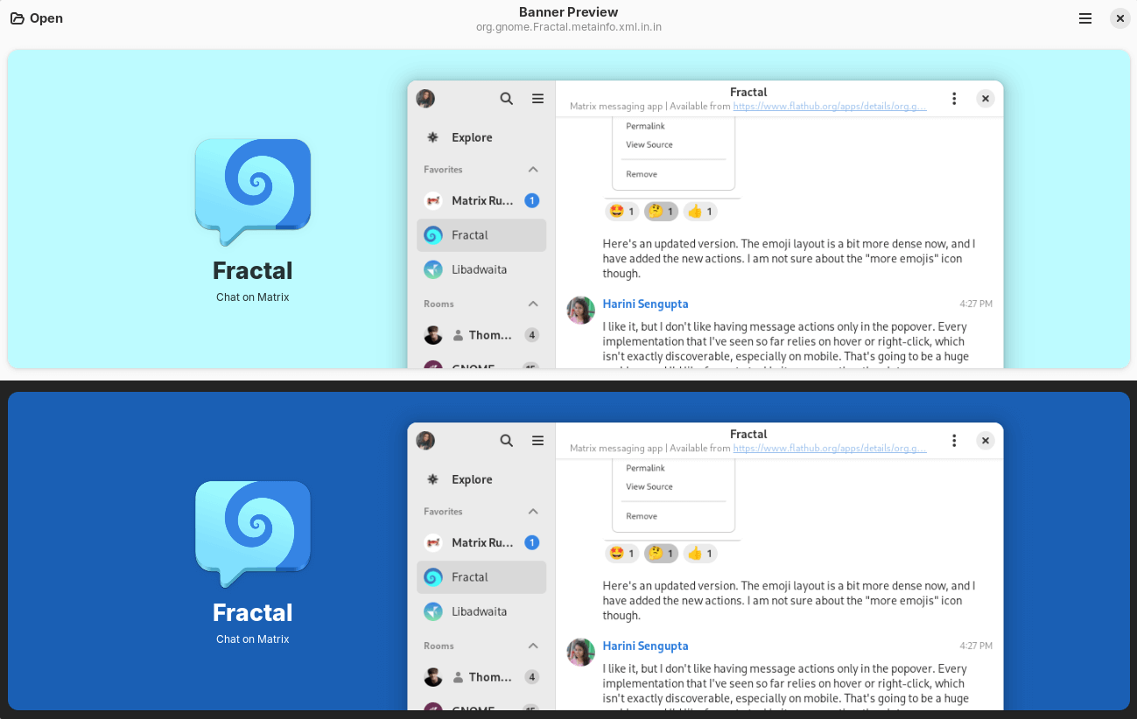Click Harini Sengupta's avatar in the light banner
The height and width of the screenshot is (719, 1137).
point(581,310)
